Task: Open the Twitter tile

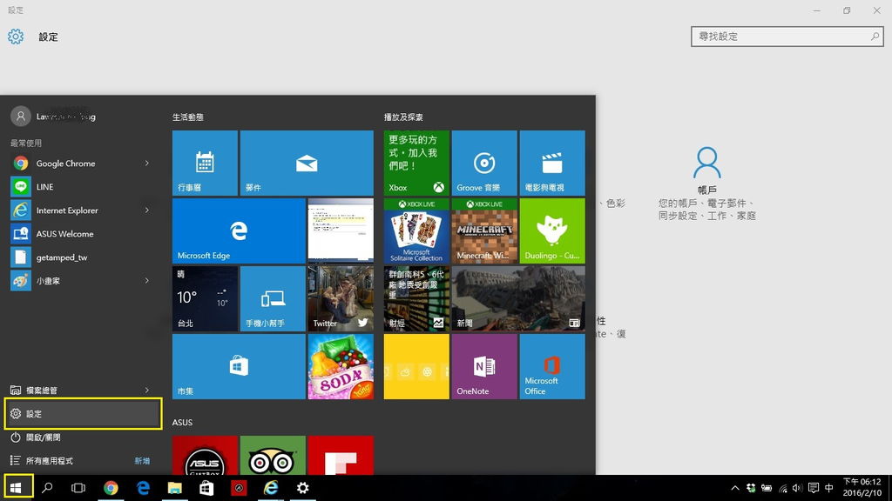Action: tap(341, 299)
